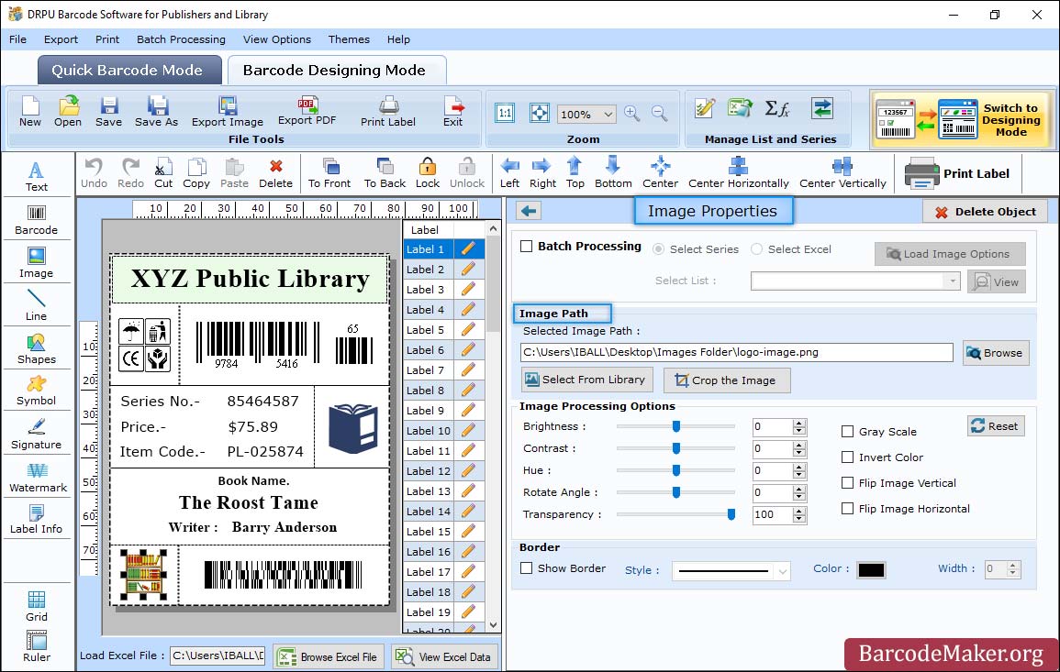Increase the border Width spinner
This screenshot has height=672, width=1060.
tap(1012, 565)
